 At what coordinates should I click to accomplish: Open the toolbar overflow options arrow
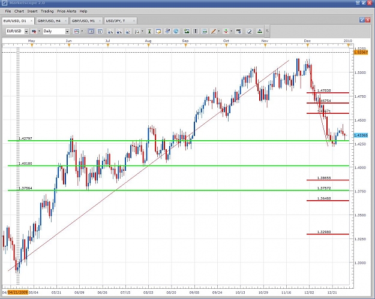(x=268, y=31)
